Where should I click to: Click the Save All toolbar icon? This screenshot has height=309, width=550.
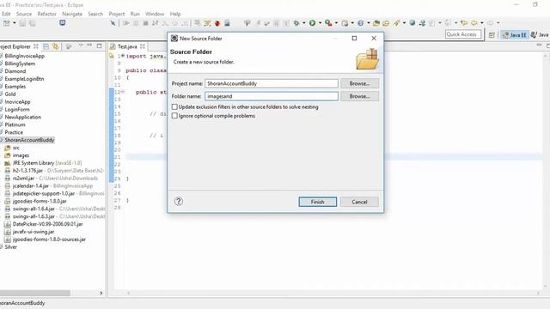tap(32, 23)
